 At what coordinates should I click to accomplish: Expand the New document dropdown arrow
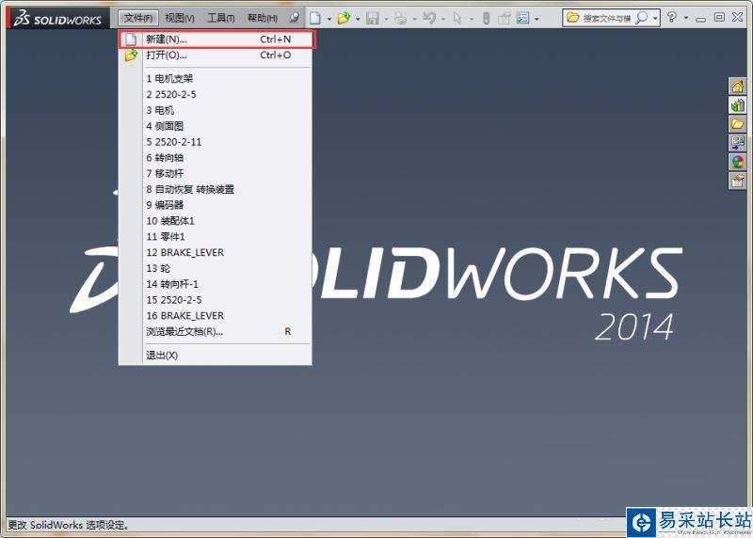click(328, 19)
